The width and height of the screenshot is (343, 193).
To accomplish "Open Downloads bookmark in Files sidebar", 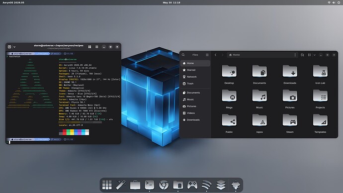I will click(195, 120).
